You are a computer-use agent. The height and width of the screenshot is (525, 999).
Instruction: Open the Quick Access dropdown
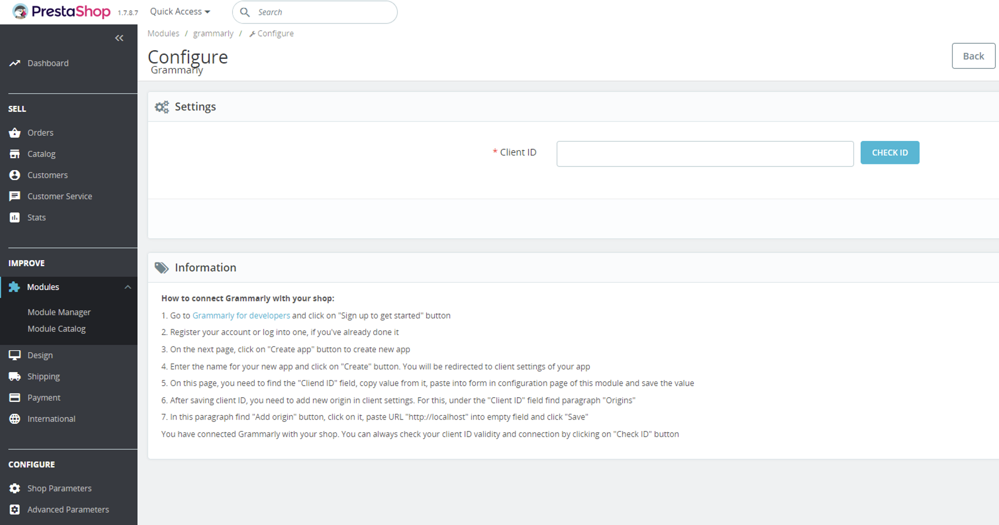[180, 11]
